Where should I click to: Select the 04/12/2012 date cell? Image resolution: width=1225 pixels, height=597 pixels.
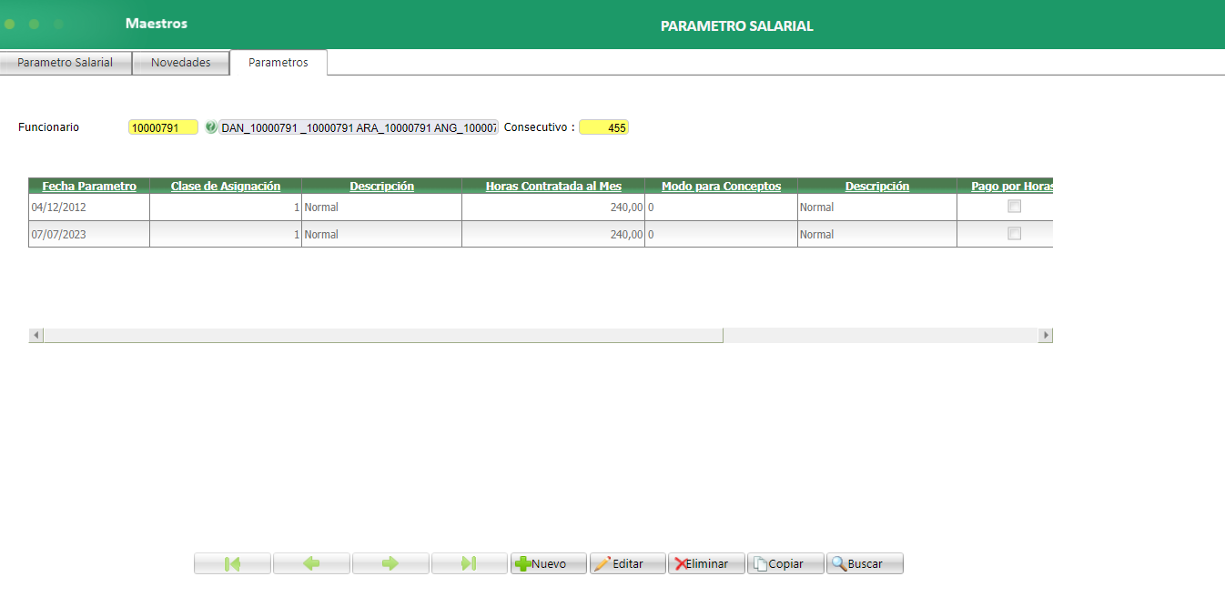coord(89,207)
